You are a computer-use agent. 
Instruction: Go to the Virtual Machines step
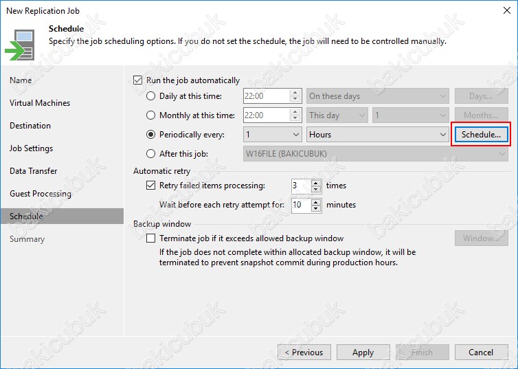coord(40,103)
